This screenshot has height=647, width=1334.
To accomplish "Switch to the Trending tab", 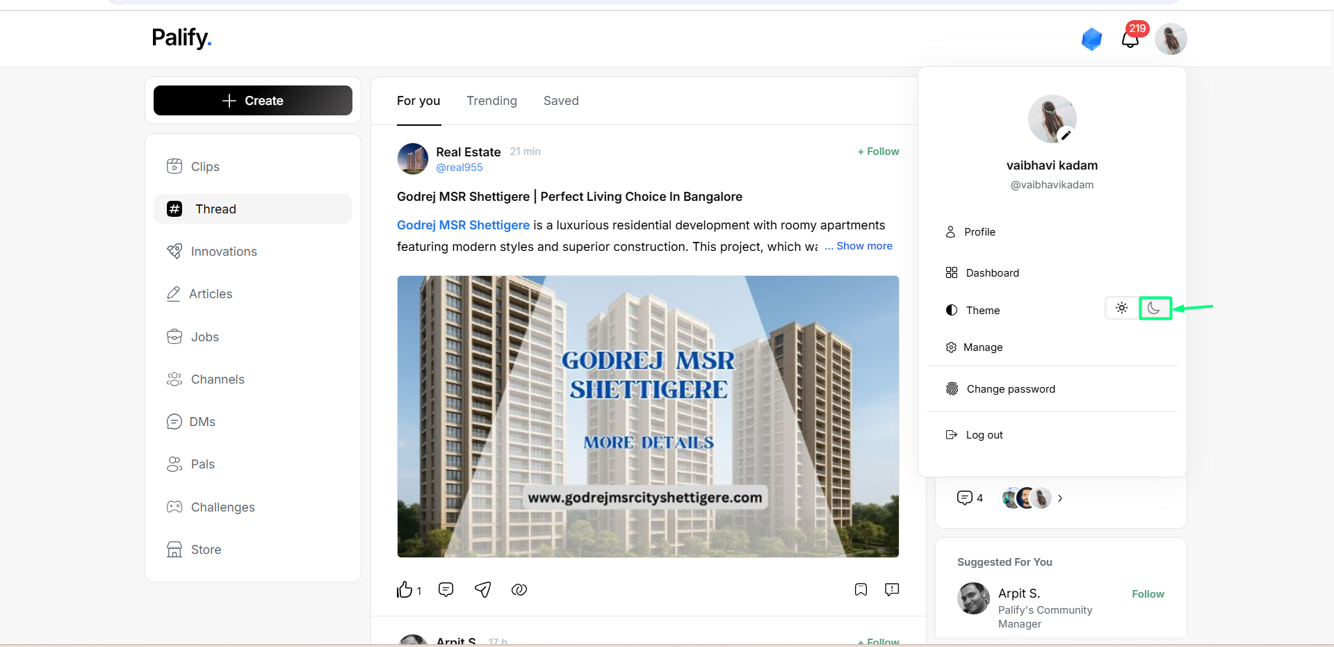I will pyautogui.click(x=491, y=101).
